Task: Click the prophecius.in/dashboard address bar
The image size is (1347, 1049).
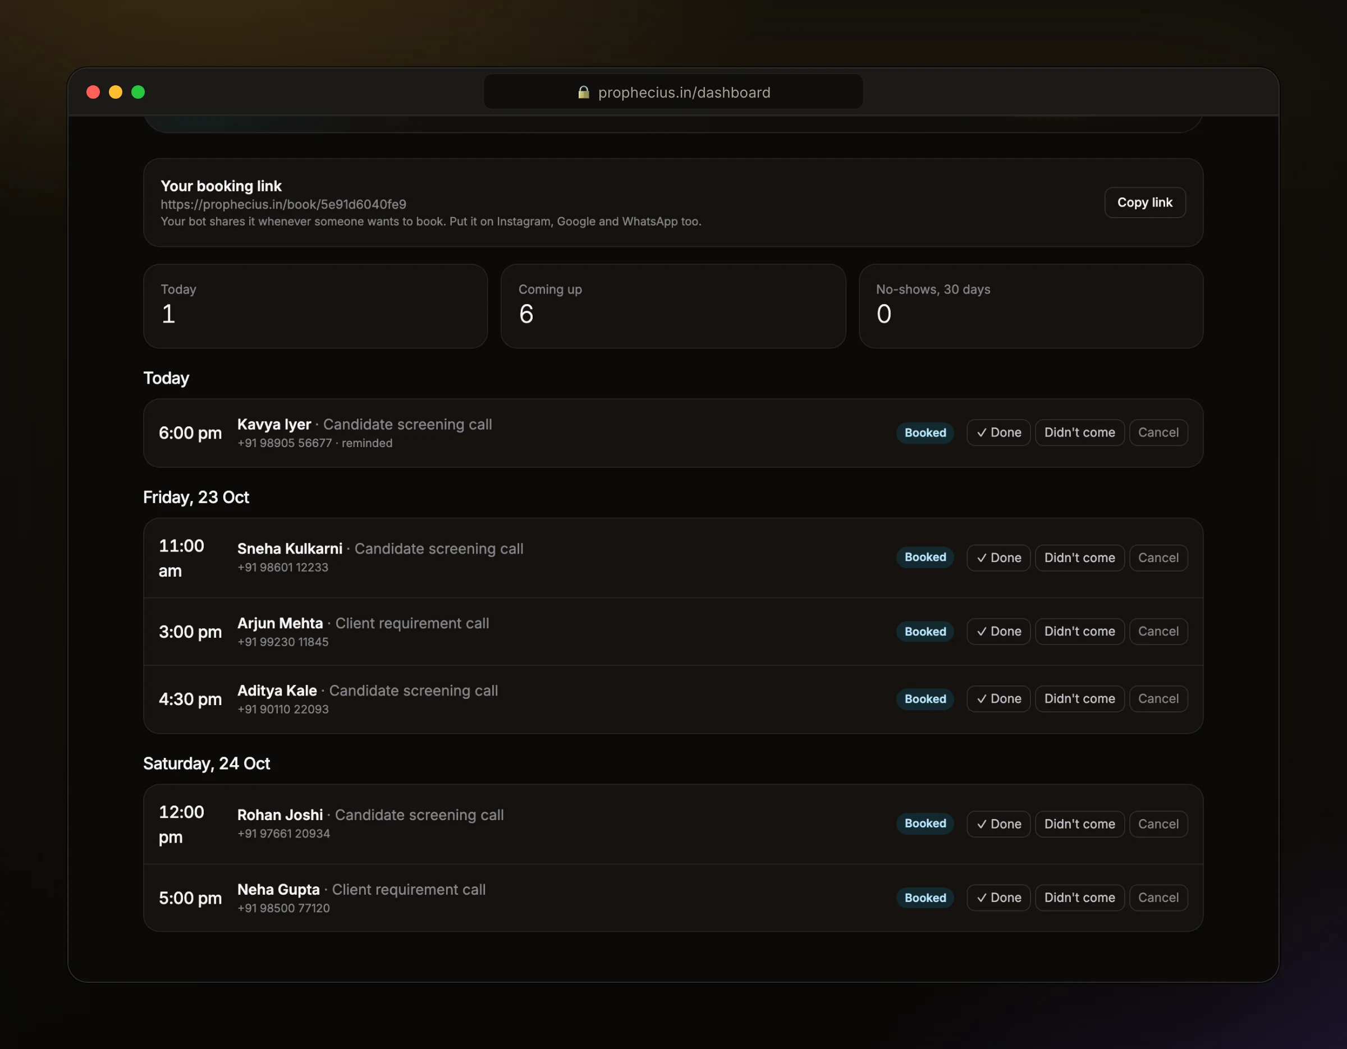Action: 673,92
